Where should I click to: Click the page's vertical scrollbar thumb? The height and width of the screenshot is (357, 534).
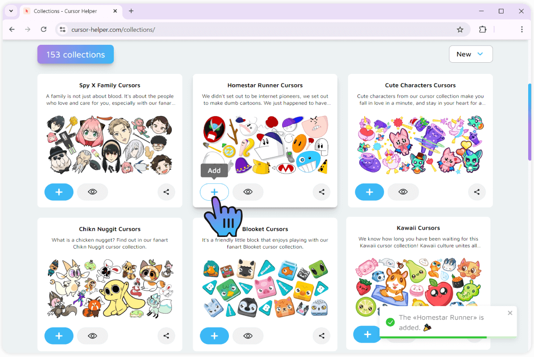530,121
